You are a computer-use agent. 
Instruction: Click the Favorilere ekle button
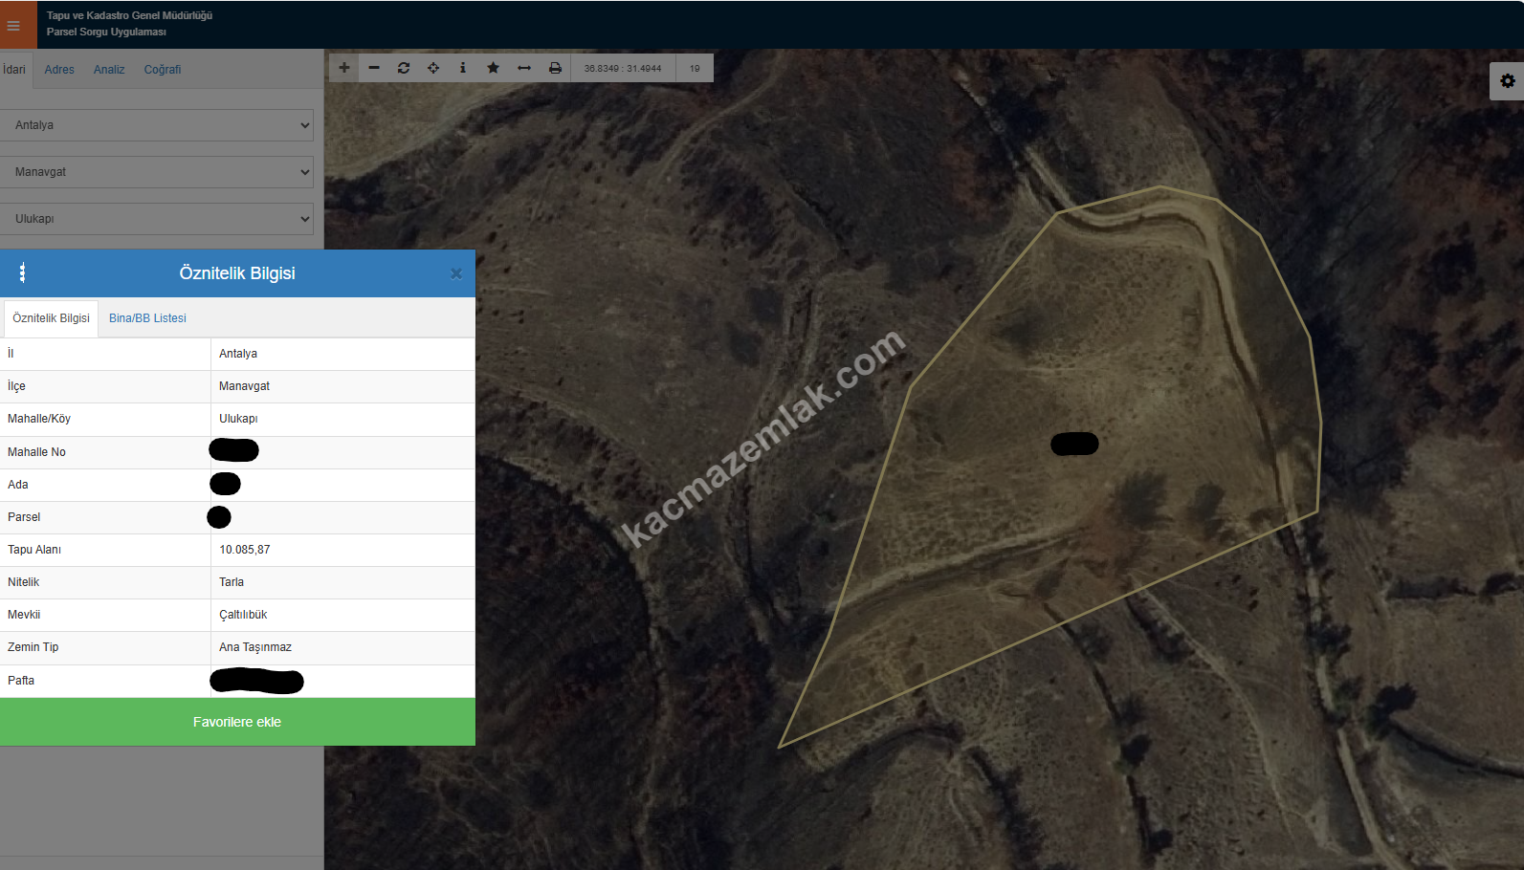point(237,722)
